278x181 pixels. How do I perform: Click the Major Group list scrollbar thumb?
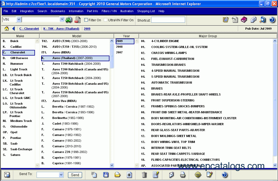coord(275,100)
